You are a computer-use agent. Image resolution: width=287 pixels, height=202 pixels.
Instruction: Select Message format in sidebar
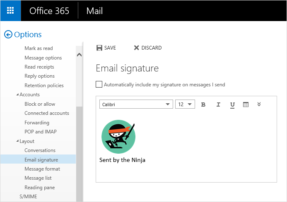[x=42, y=169]
